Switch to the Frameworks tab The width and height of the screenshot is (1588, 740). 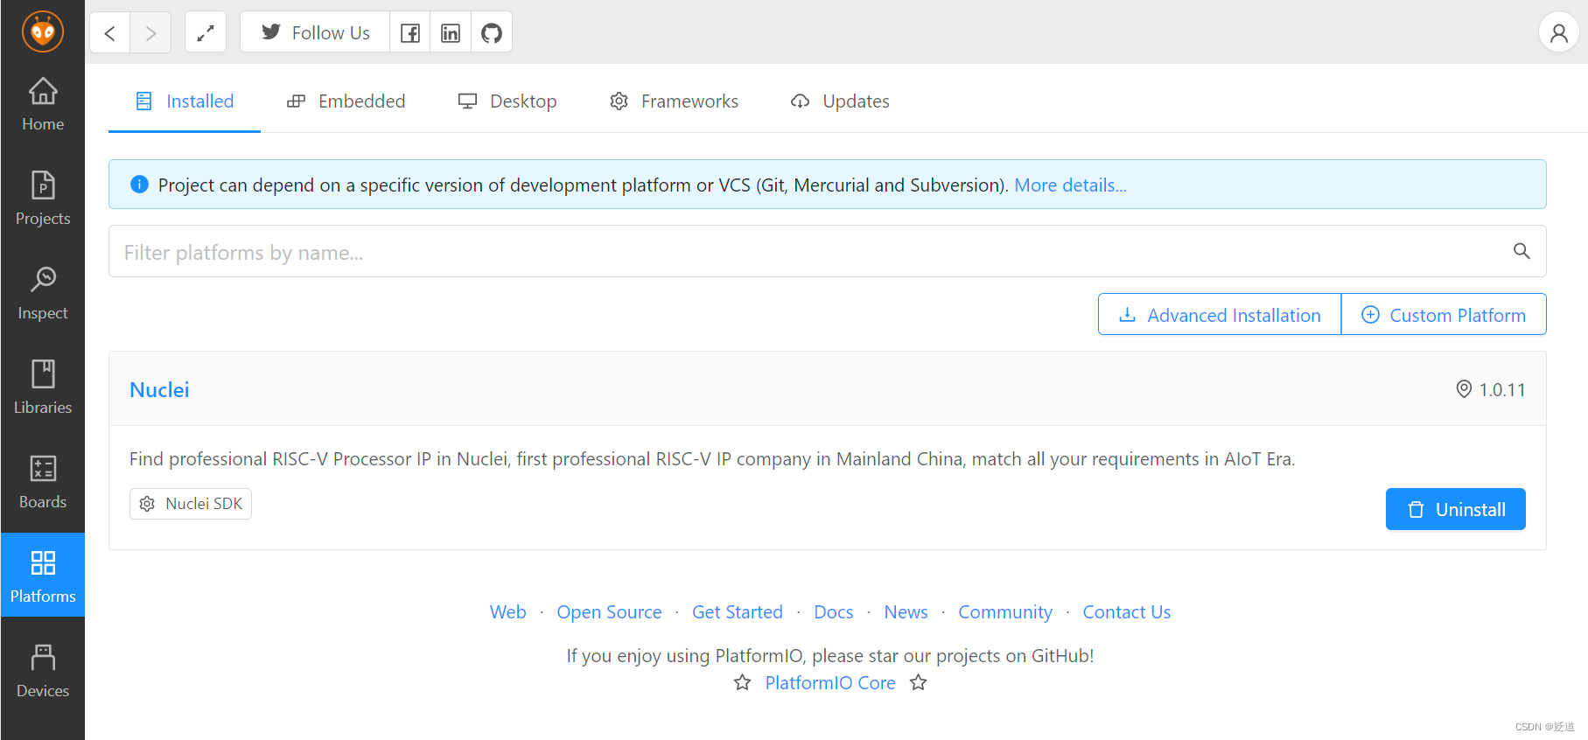pos(674,101)
